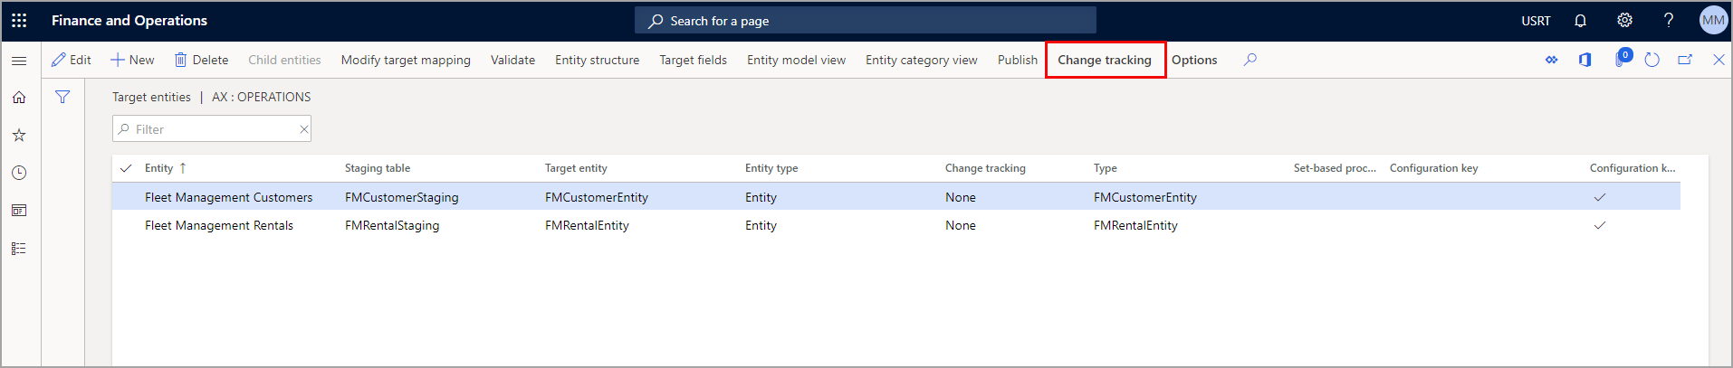Image resolution: width=1733 pixels, height=368 pixels.
Task: Open Target fields
Action: pyautogui.click(x=693, y=60)
